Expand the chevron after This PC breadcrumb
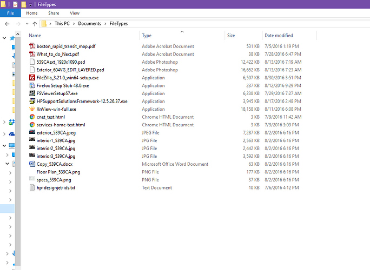This screenshot has width=370, height=270. point(74,24)
